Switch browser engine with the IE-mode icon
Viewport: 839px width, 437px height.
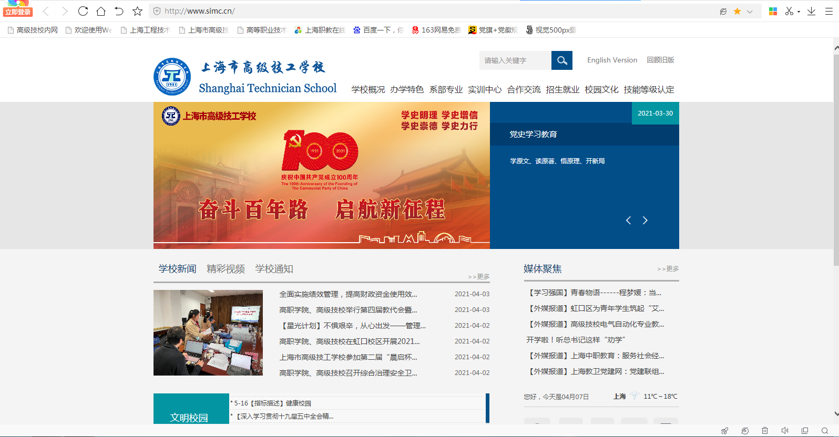pos(723,11)
